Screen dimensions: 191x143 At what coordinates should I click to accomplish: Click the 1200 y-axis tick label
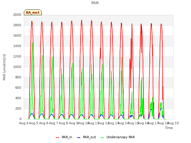17,57
